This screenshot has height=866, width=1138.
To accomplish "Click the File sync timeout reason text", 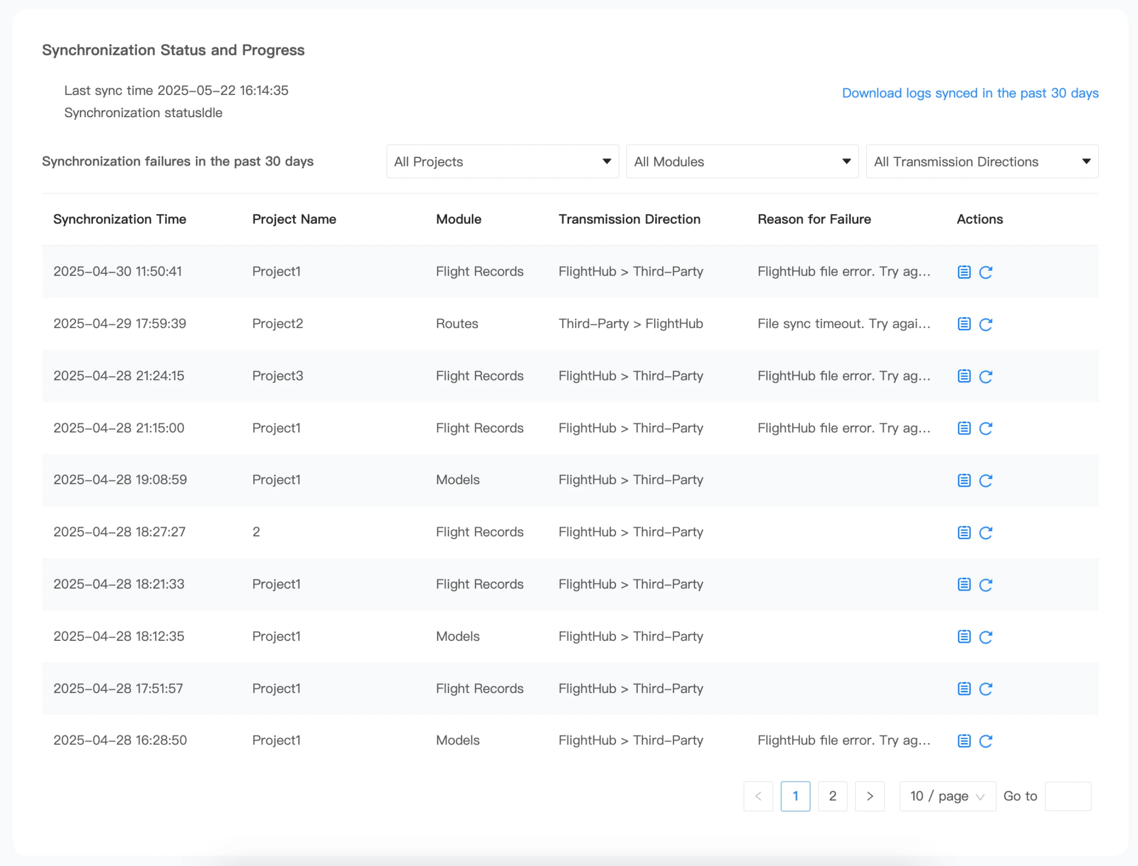I will (x=844, y=324).
